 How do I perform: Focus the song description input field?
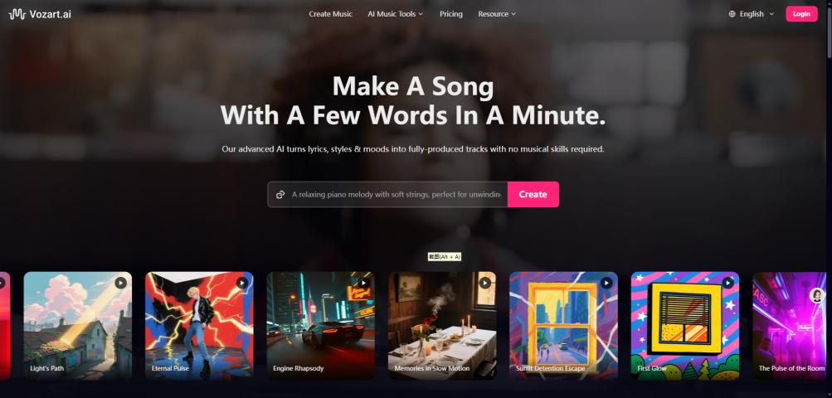coord(396,195)
